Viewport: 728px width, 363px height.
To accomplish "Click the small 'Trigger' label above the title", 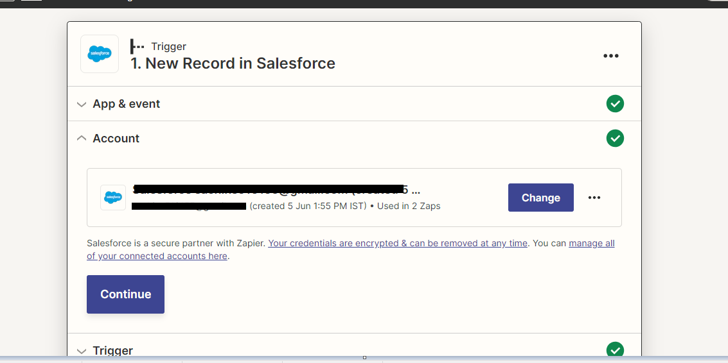I will click(x=168, y=46).
